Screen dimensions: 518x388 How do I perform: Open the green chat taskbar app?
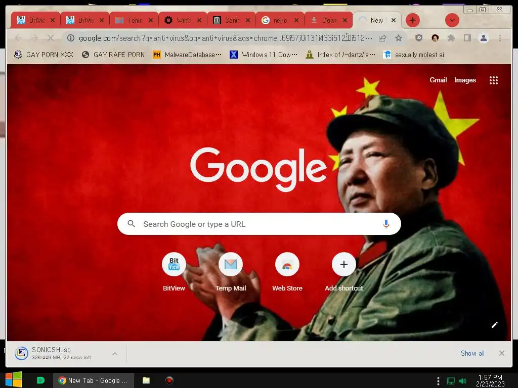(x=40, y=380)
